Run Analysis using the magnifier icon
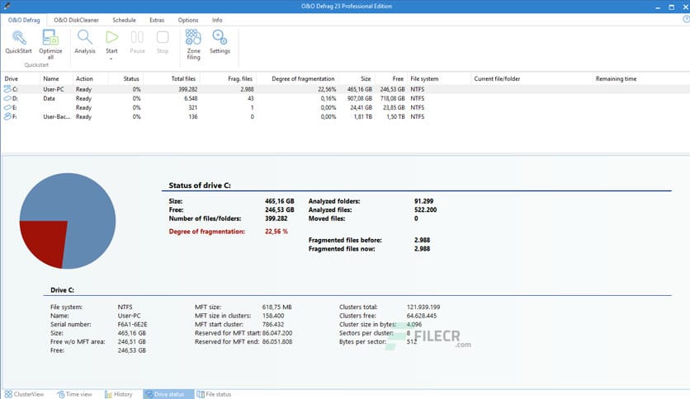Viewport: 690px width, 399px height. click(85, 38)
